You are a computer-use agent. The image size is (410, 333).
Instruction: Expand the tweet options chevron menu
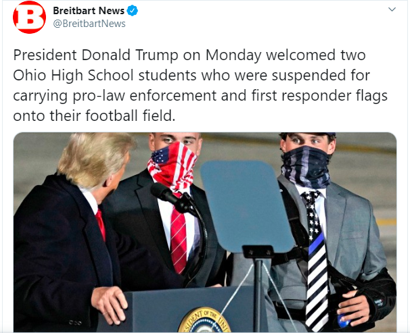tap(392, 9)
